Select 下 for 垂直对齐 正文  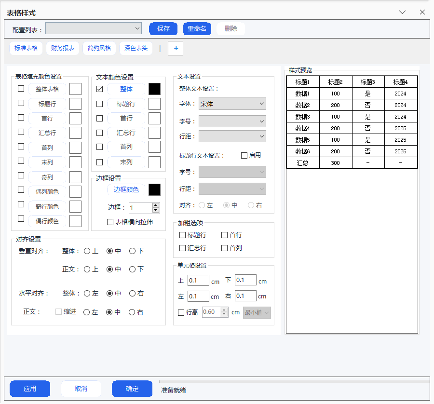tap(132, 269)
